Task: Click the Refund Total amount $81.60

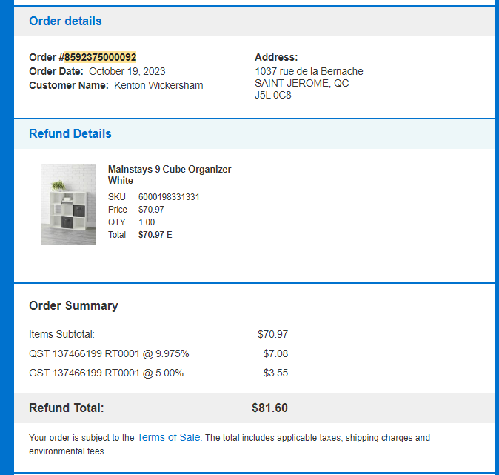Action: pyautogui.click(x=269, y=408)
